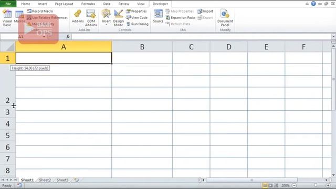
Task: Select the Developer tab
Action: (x=160, y=4)
